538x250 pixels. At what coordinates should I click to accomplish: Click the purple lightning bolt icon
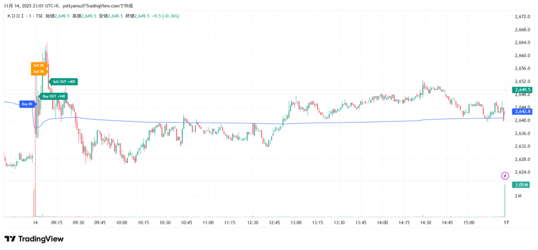pyautogui.click(x=505, y=176)
